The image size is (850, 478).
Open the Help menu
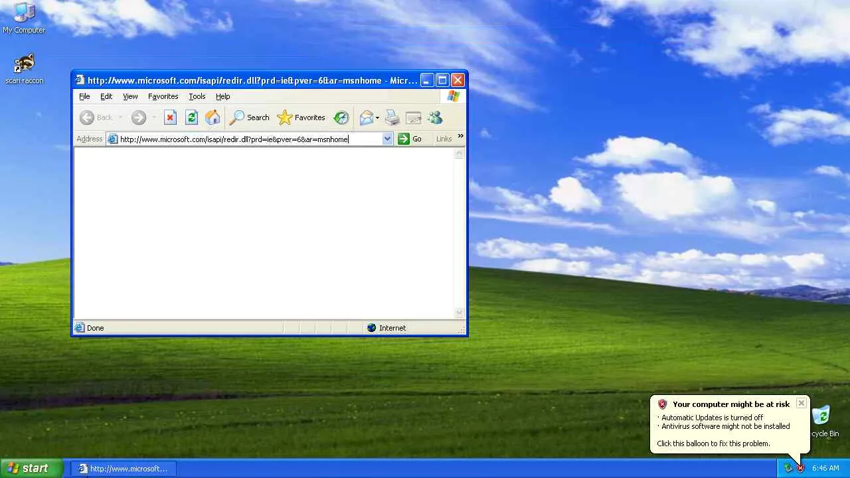pos(222,96)
